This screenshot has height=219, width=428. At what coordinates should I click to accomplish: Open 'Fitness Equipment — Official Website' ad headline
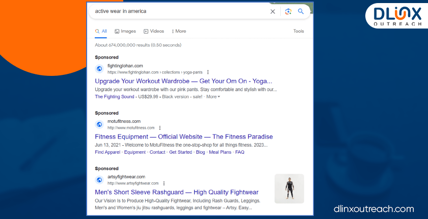pos(184,136)
